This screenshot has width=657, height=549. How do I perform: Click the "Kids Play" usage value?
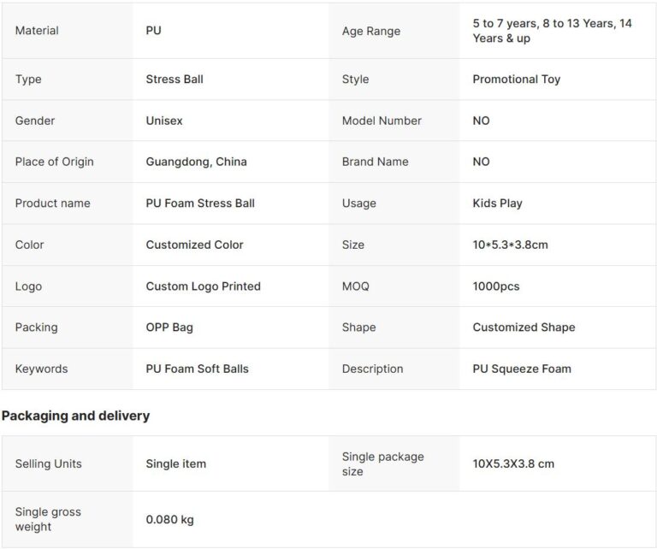point(497,204)
